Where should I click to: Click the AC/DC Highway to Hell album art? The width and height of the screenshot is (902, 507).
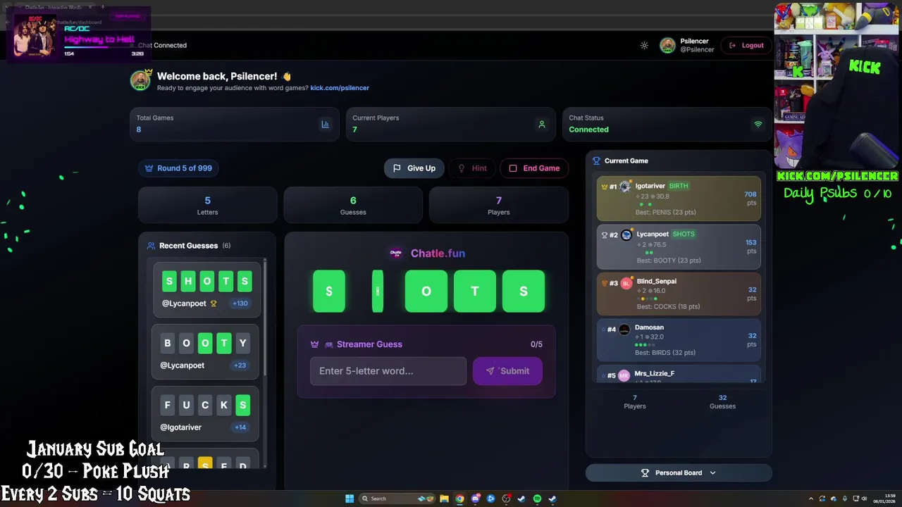(35, 35)
